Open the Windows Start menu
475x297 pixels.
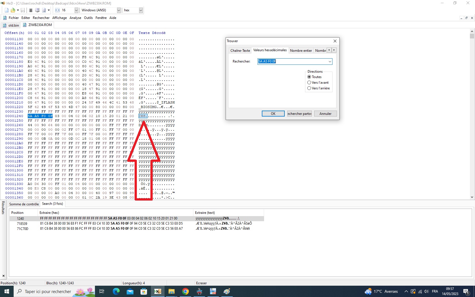[7, 291]
